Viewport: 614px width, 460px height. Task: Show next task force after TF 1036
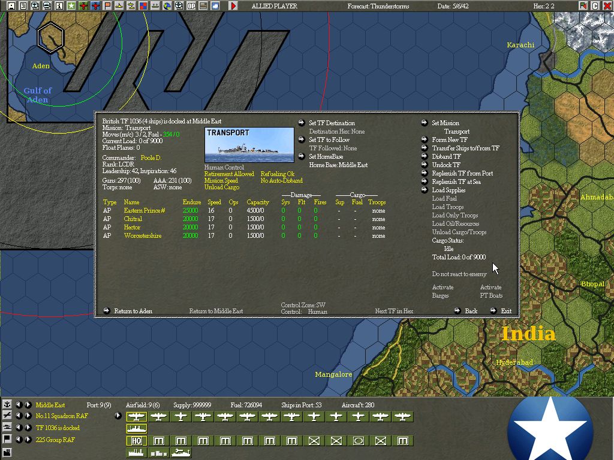[28, 428]
